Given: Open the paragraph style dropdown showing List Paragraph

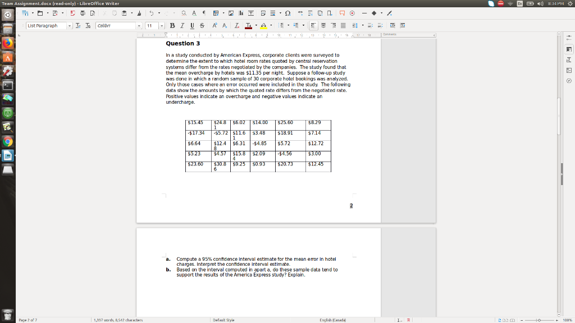Looking at the screenshot, I should pos(70,25).
